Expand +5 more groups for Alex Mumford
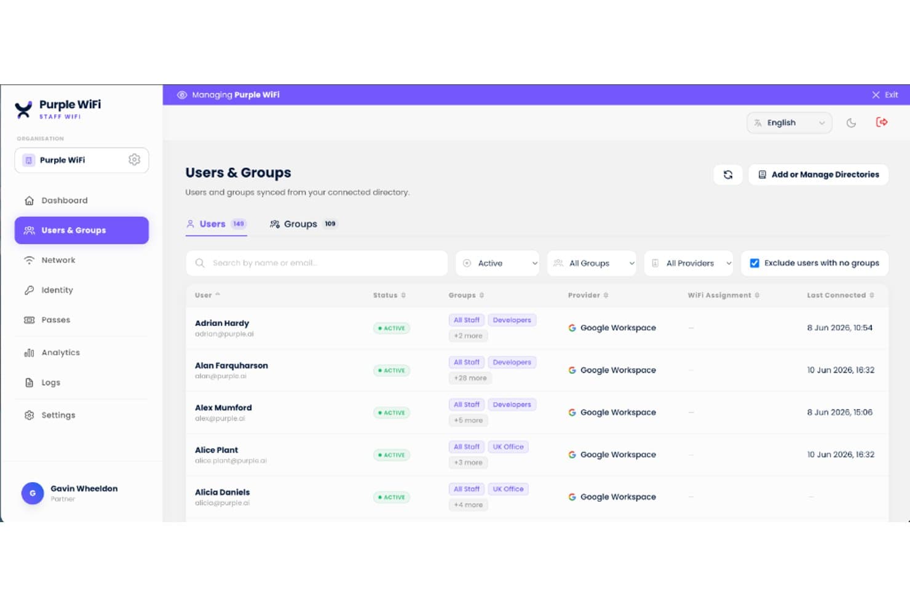Viewport: 910px width, 607px height. 468,421
